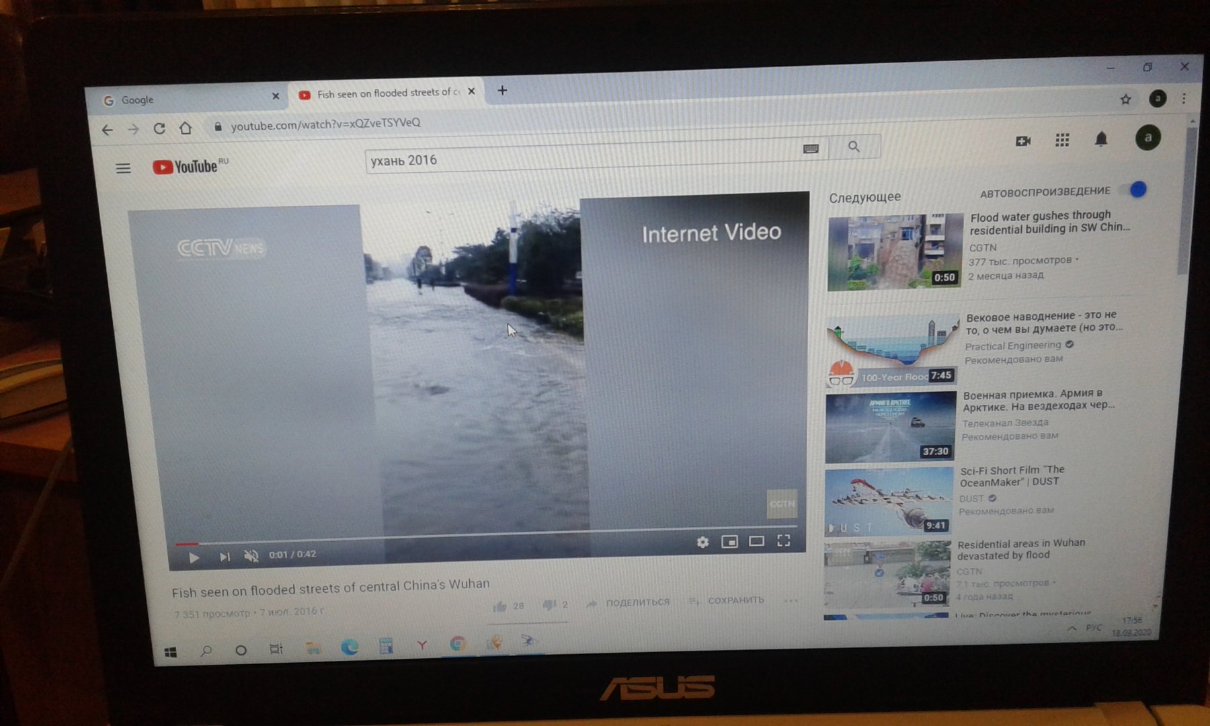Screen dimensions: 1210x726
Task: Open the Военная приемка video thumbnail
Action: point(890,428)
